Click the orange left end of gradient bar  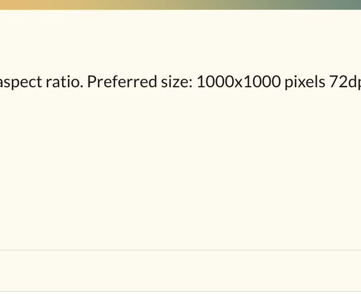pos(9,5)
